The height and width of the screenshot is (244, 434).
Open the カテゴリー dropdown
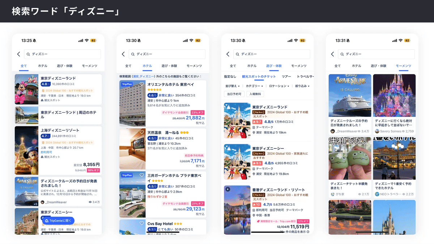point(255,86)
